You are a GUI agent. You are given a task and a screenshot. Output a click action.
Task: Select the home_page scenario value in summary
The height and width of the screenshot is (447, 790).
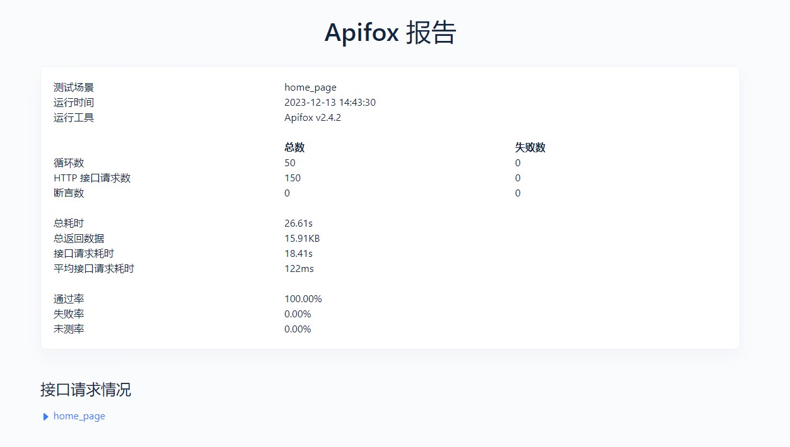310,88
